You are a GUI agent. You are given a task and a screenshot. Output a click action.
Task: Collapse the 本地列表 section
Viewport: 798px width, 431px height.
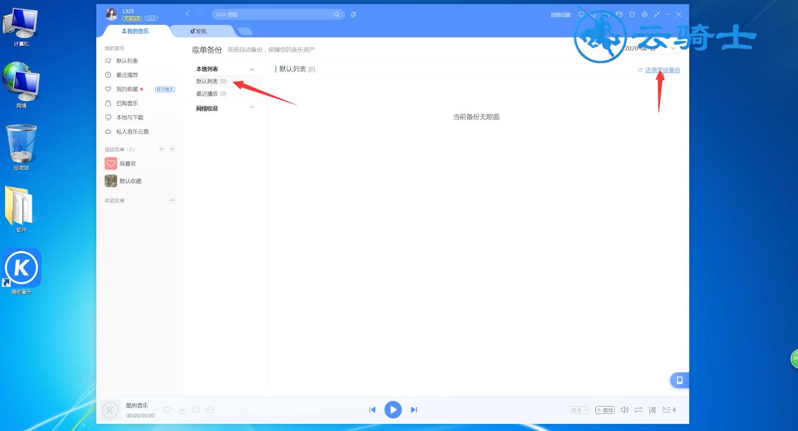coord(252,69)
